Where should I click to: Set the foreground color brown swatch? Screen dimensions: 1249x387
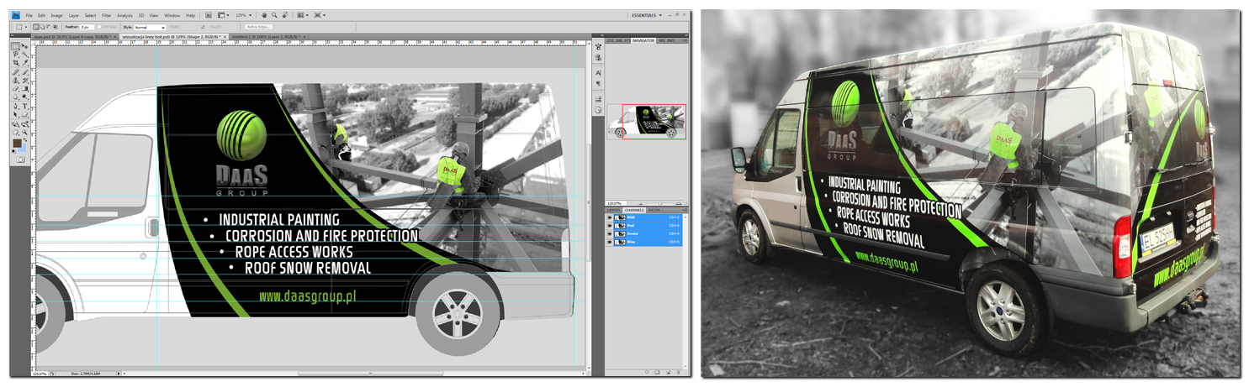point(17,142)
